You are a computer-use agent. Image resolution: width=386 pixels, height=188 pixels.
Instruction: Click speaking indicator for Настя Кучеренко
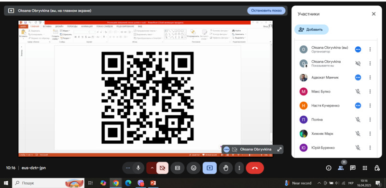coord(358,106)
